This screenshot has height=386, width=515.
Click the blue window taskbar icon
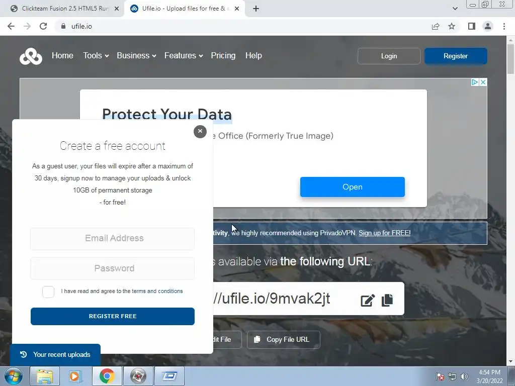(169, 376)
